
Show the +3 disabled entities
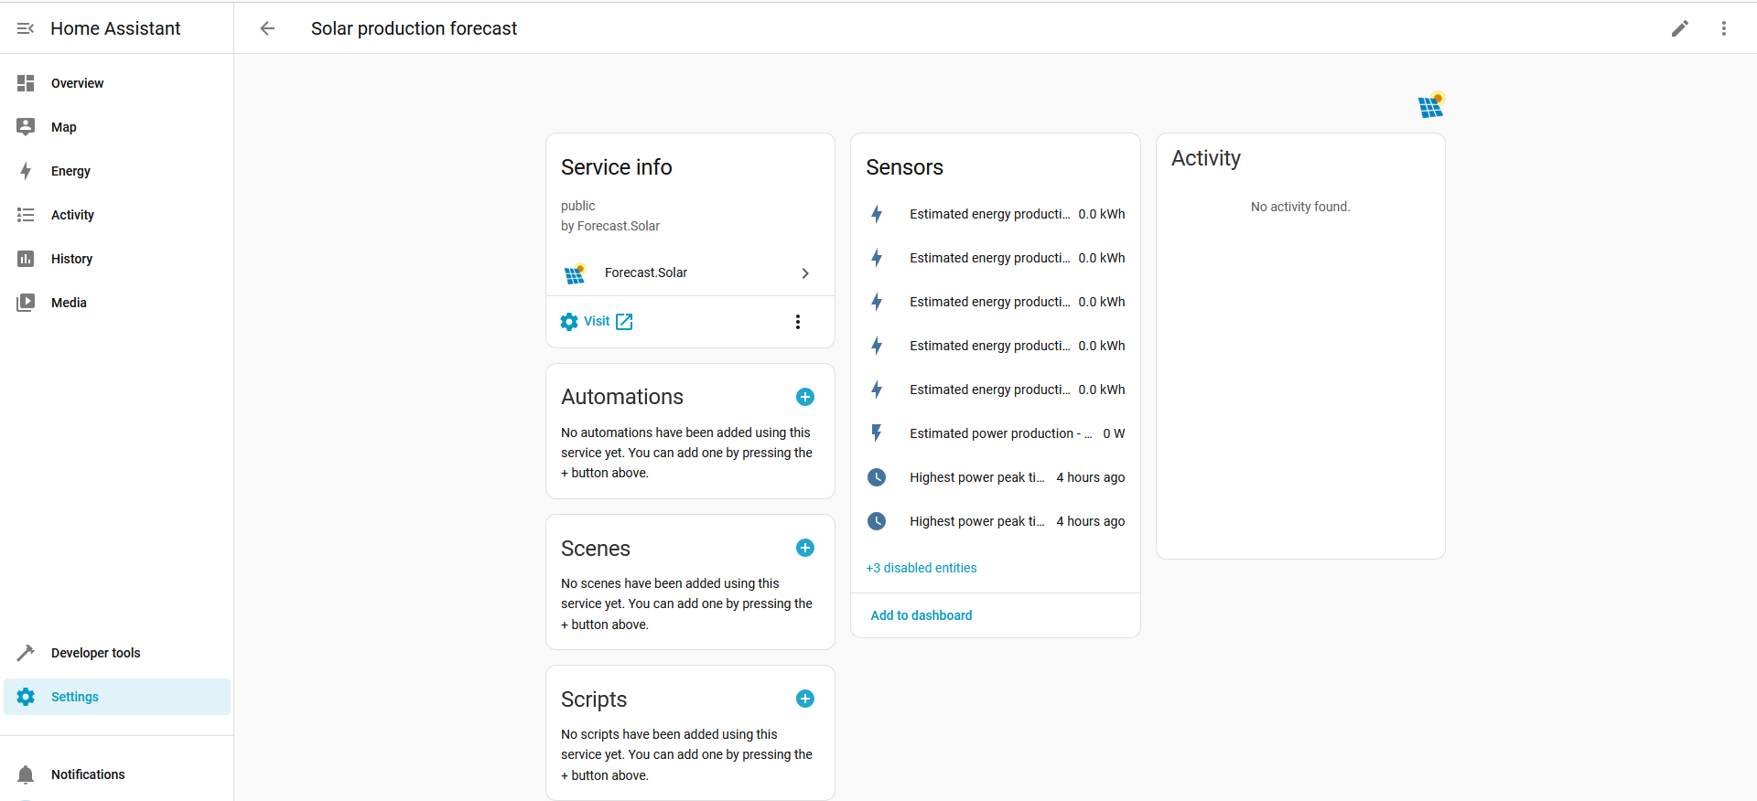(921, 568)
